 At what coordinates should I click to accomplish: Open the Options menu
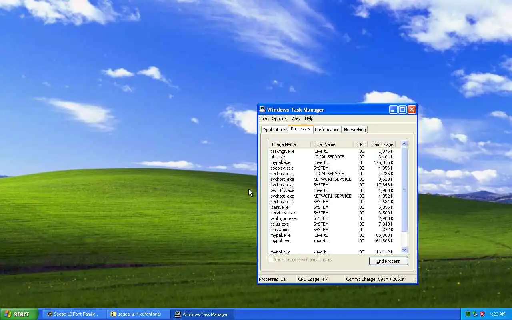[279, 118]
